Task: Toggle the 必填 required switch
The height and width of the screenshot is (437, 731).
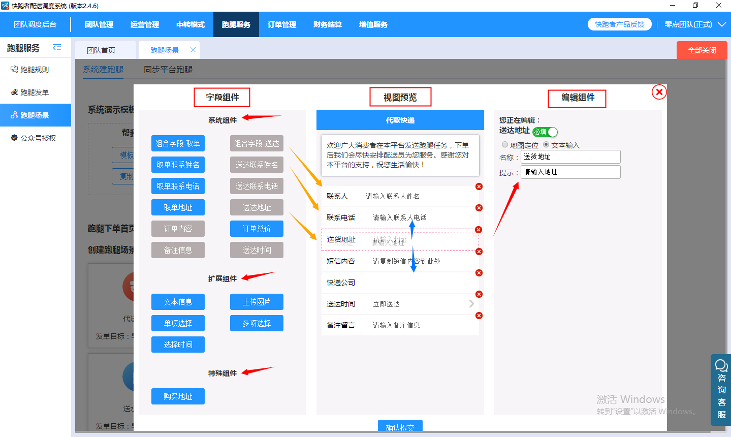Action: pos(545,132)
